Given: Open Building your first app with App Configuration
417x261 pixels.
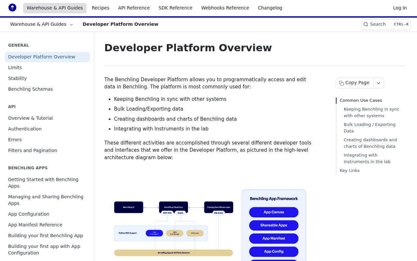Looking at the screenshot, I should click(x=47, y=250).
